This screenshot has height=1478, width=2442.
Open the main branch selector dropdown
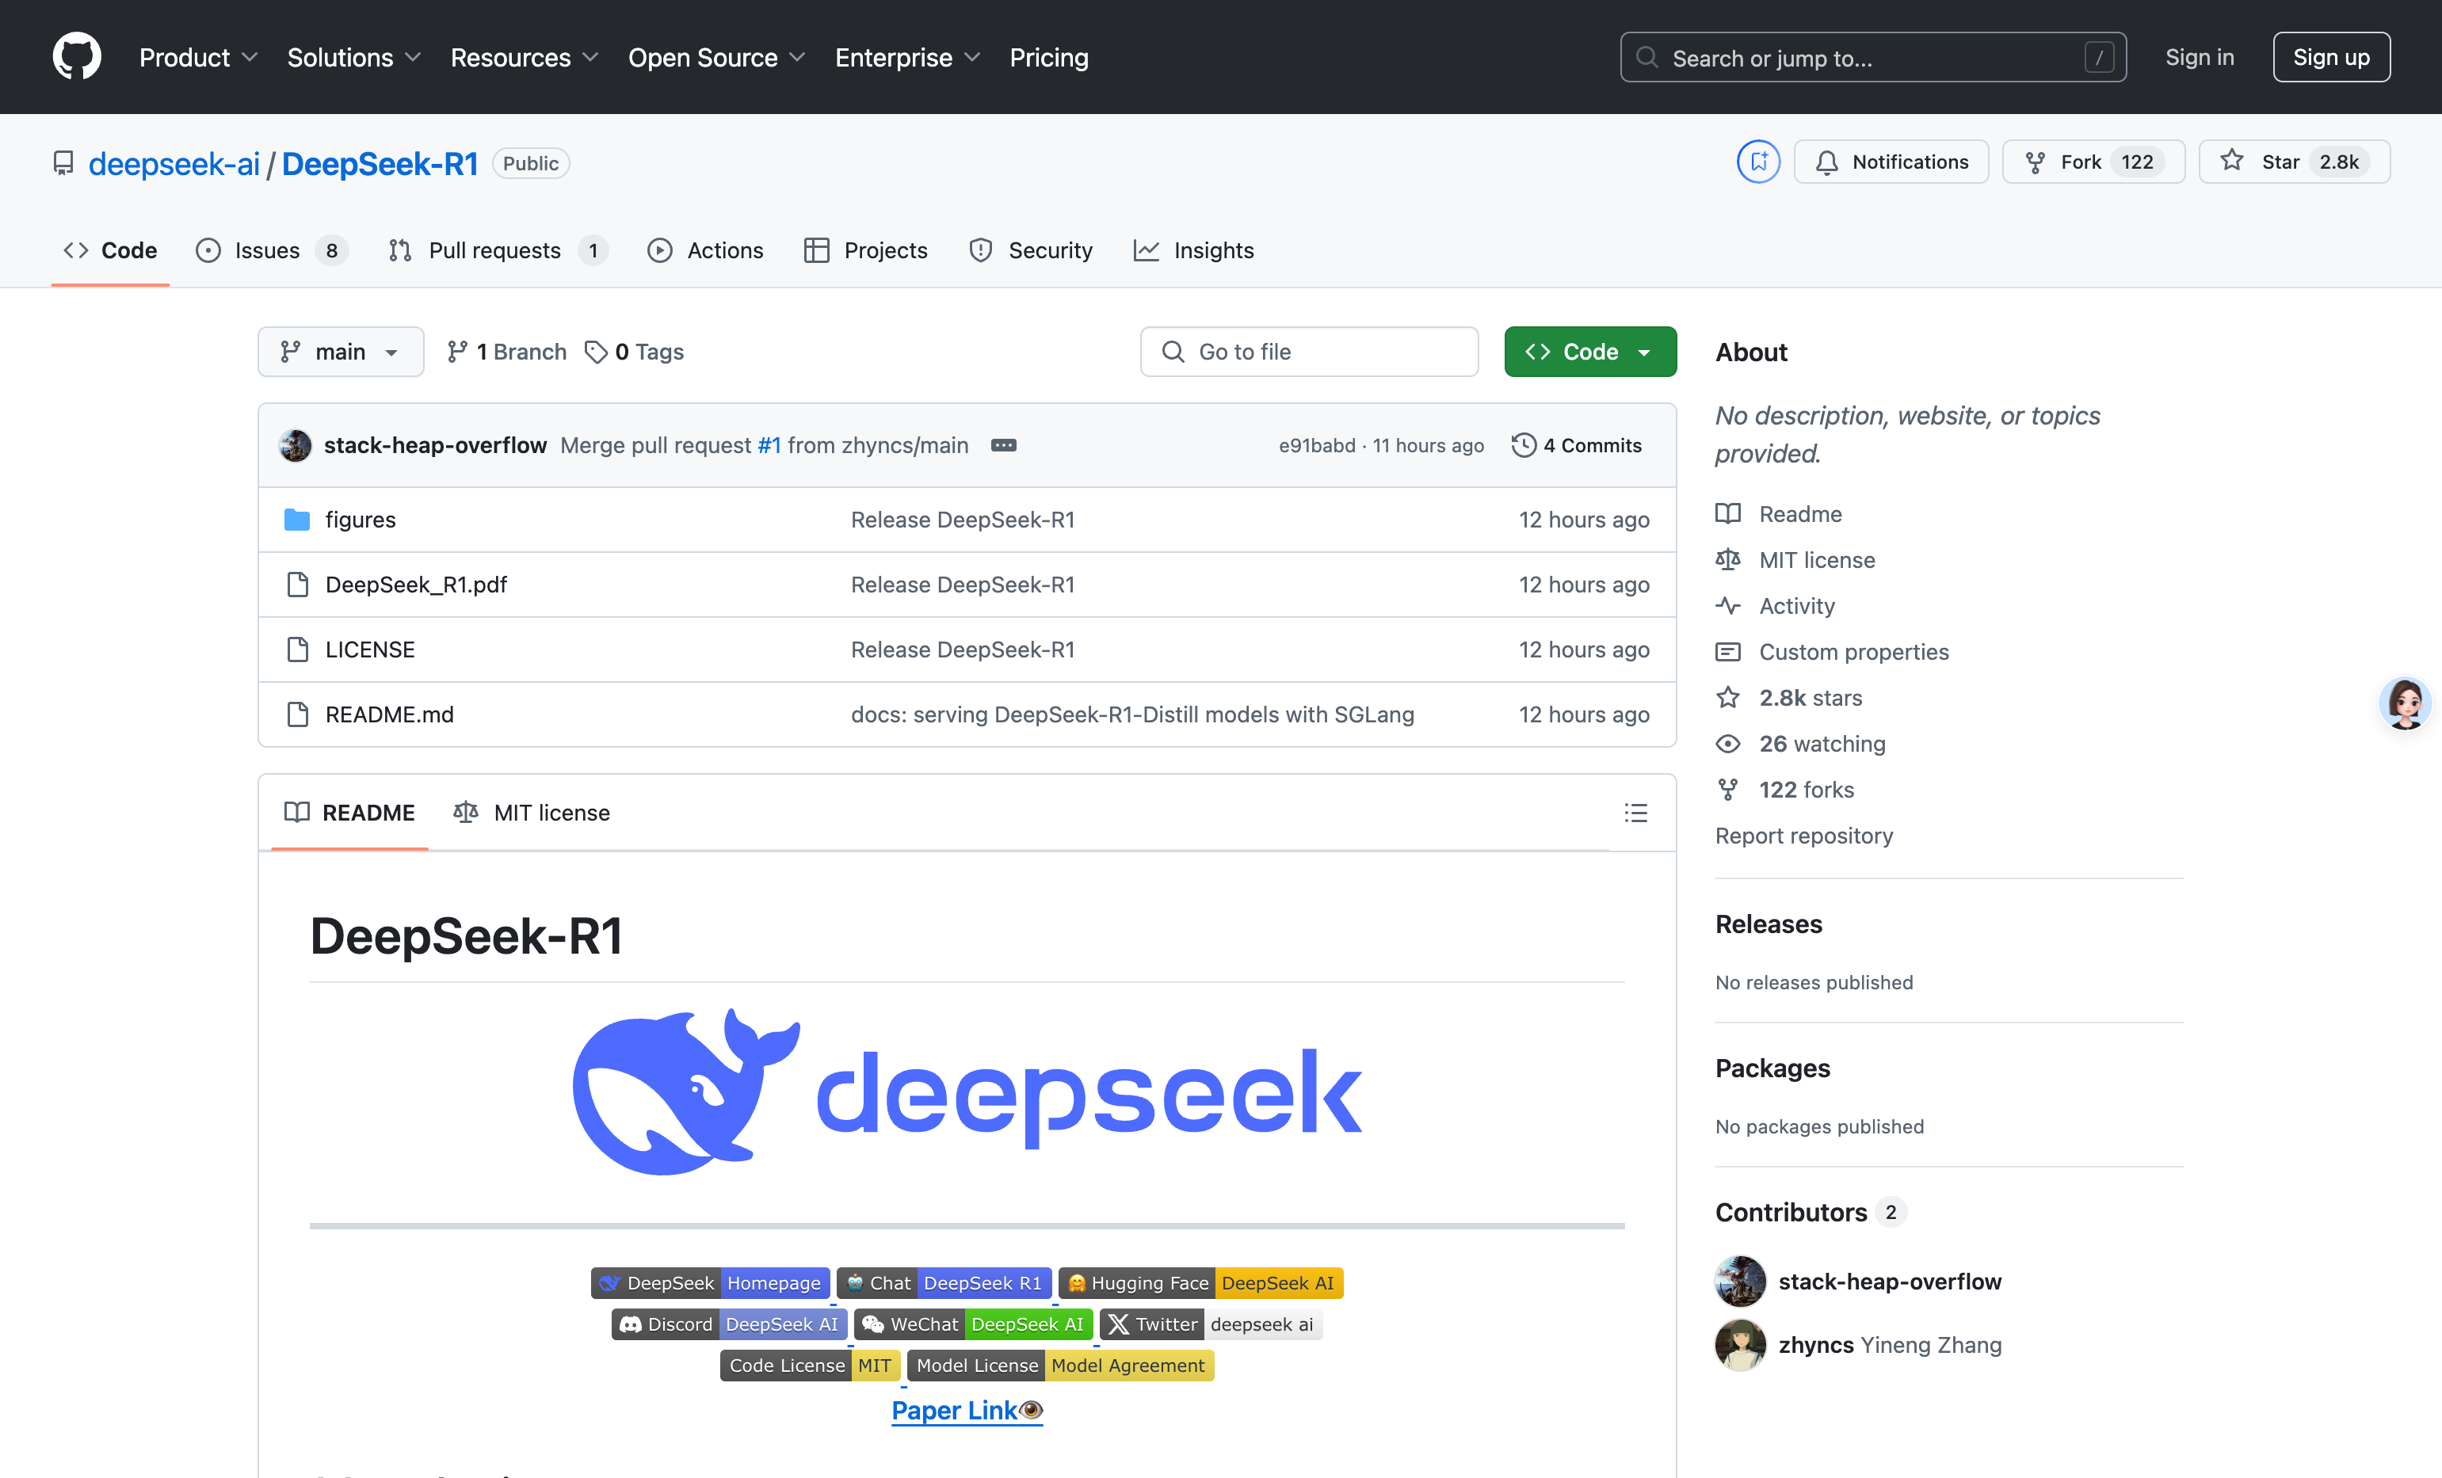pyautogui.click(x=340, y=352)
